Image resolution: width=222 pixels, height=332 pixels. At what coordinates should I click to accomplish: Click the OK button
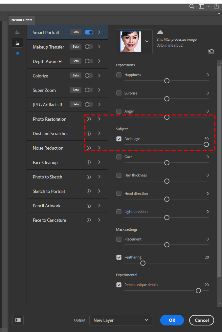coord(172,320)
